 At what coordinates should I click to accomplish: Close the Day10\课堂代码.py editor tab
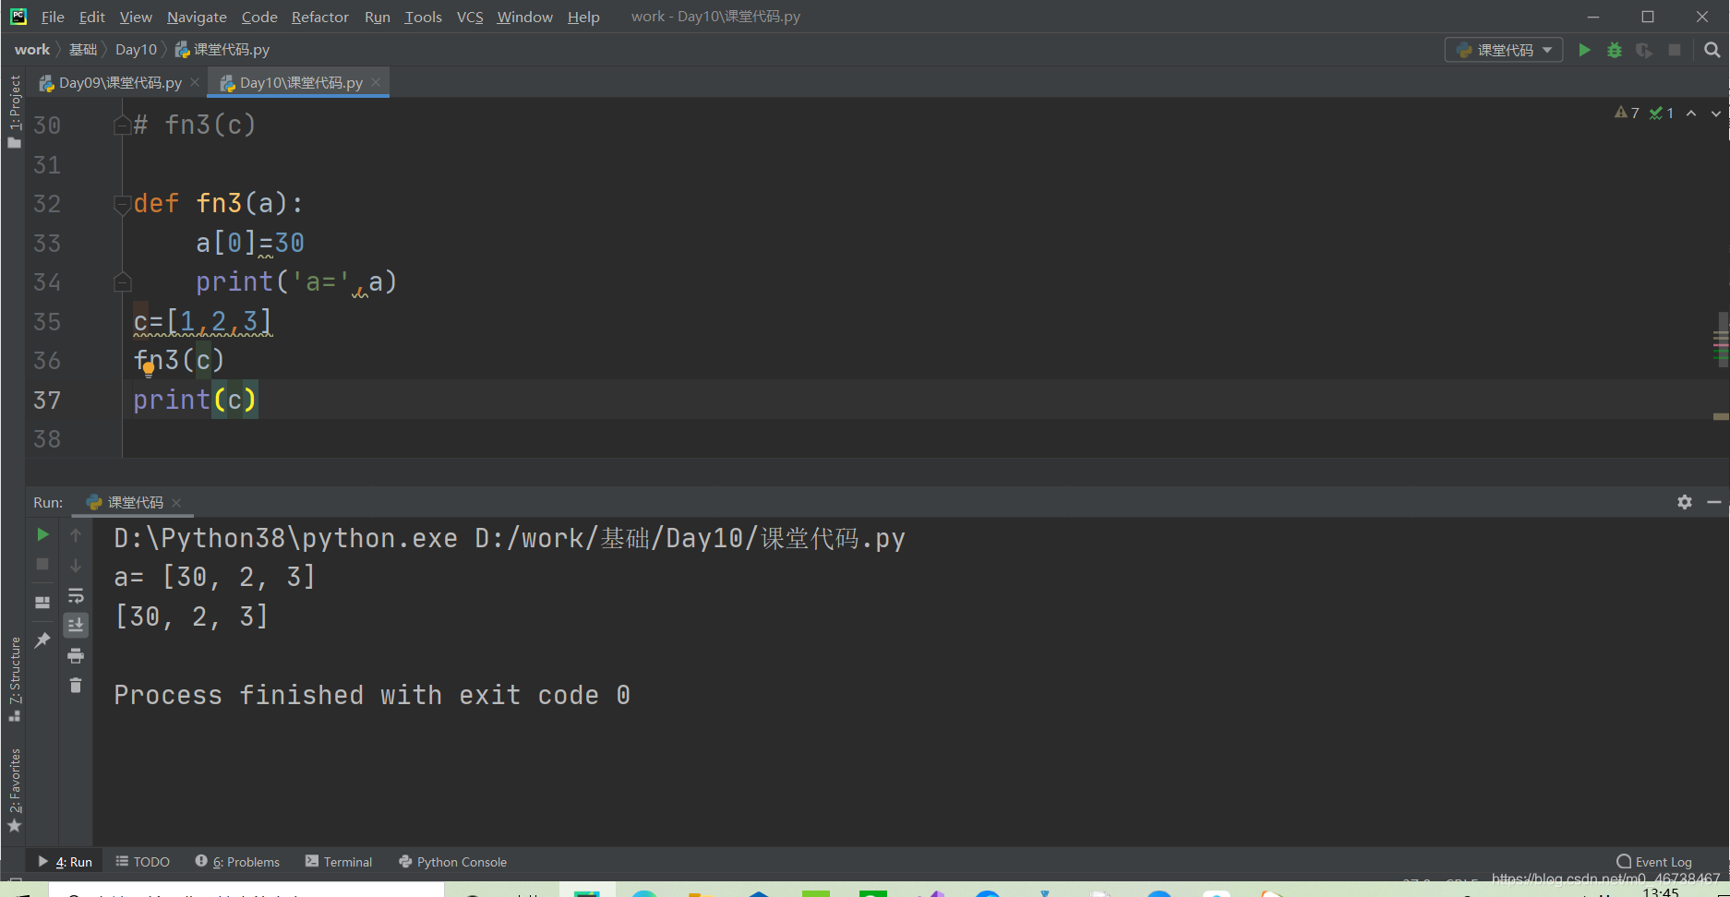pyautogui.click(x=376, y=82)
